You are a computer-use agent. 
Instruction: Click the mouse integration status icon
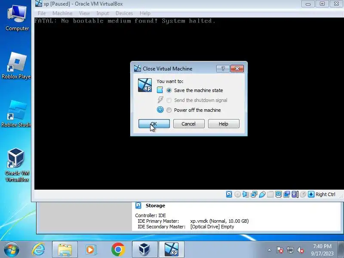point(303,194)
